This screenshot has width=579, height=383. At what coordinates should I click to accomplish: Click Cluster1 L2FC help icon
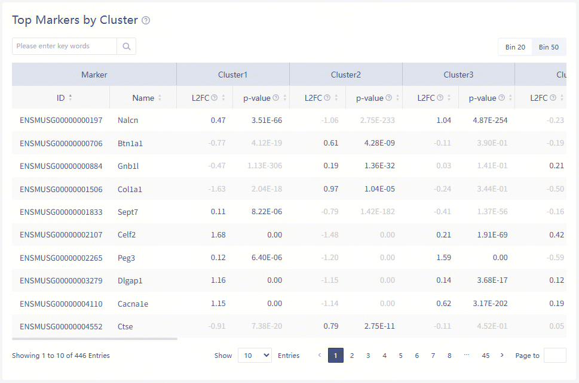pos(214,98)
